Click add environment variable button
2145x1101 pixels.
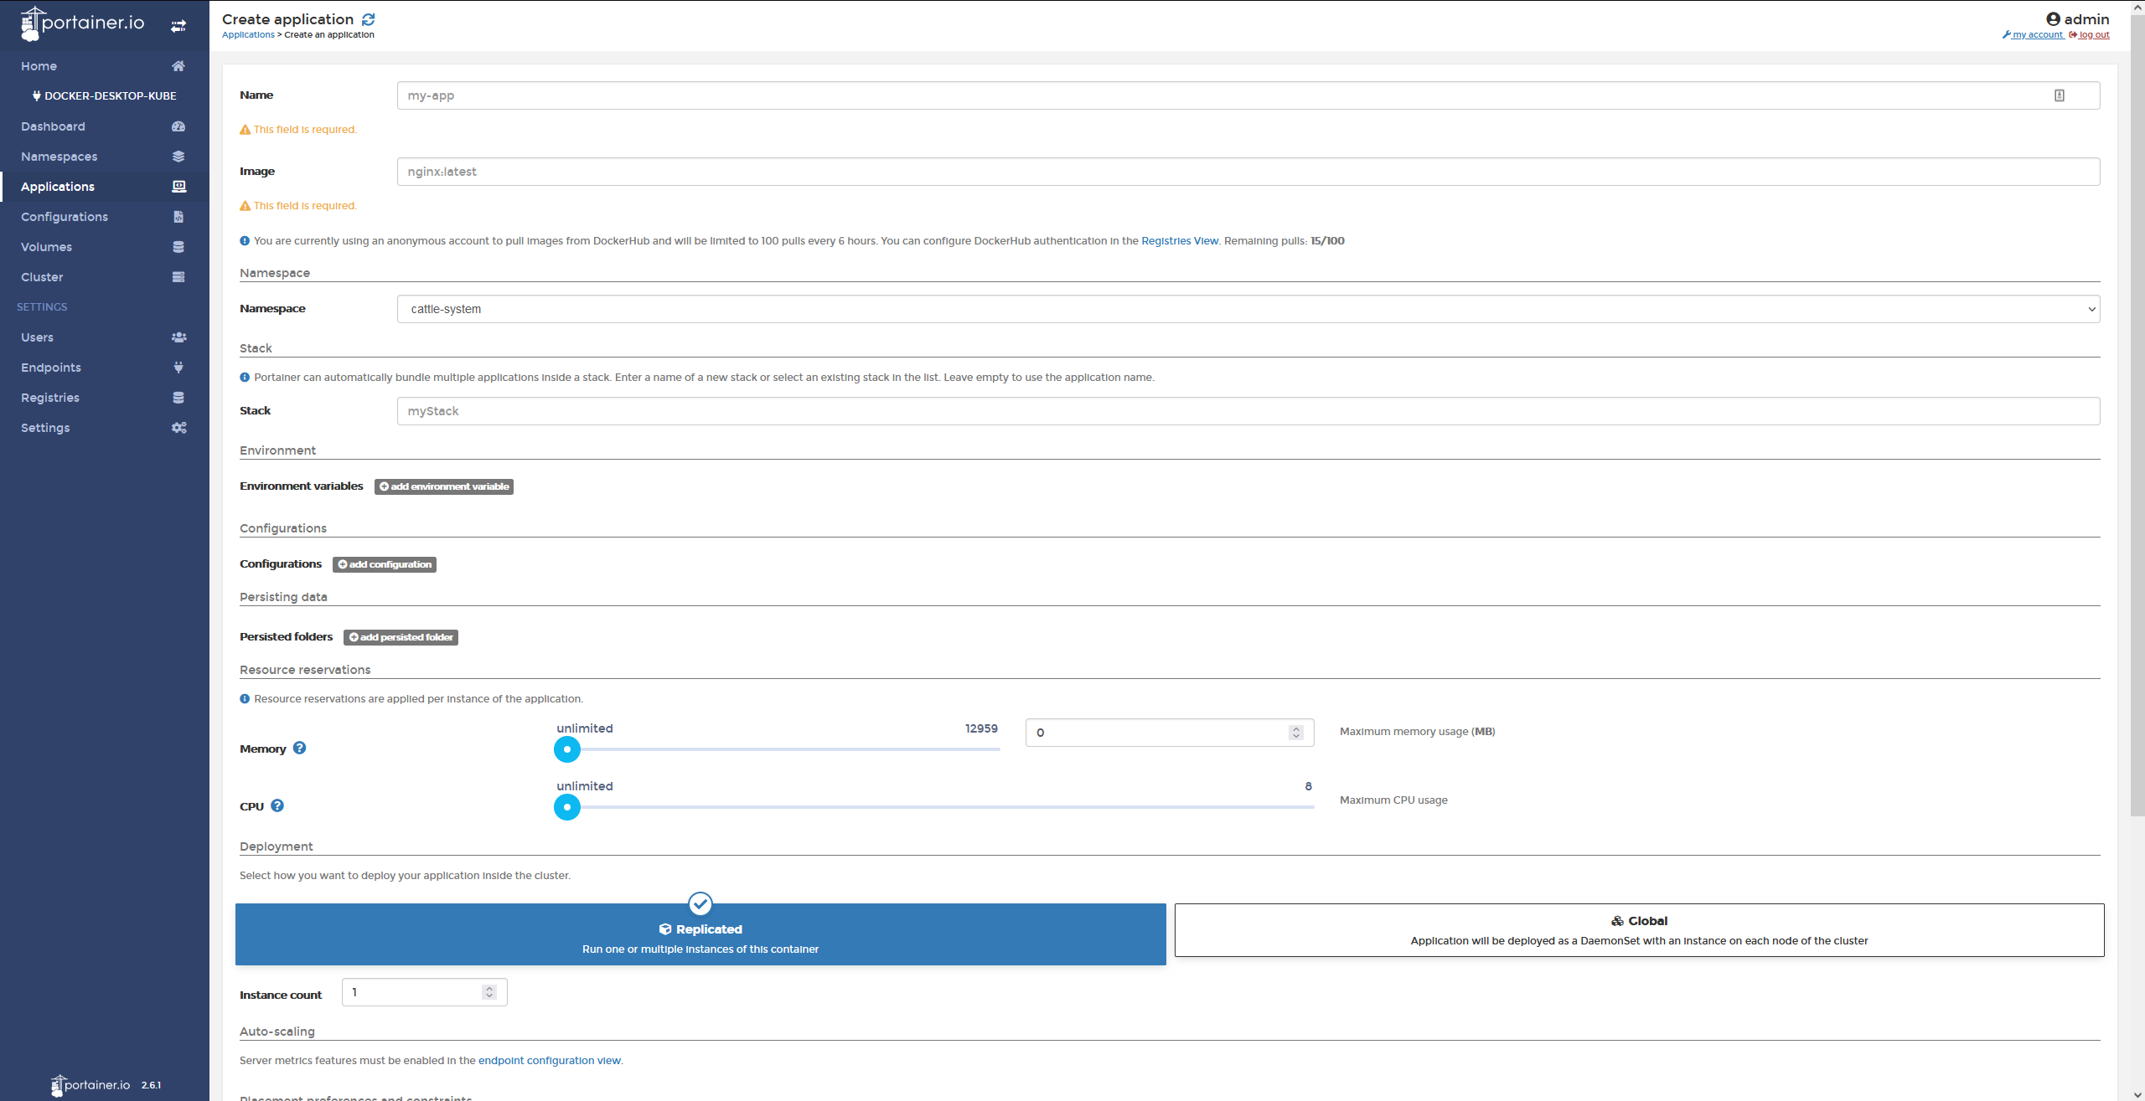(444, 486)
